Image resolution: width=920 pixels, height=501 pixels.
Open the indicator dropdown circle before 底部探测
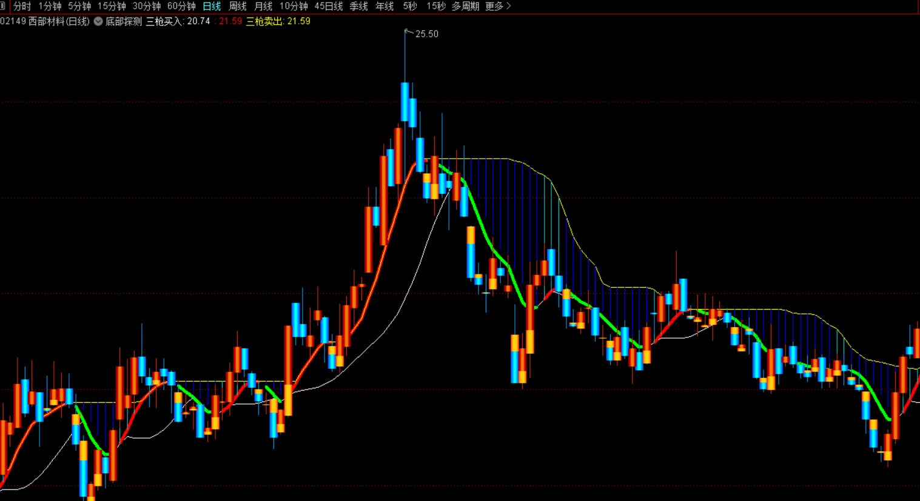click(98, 21)
